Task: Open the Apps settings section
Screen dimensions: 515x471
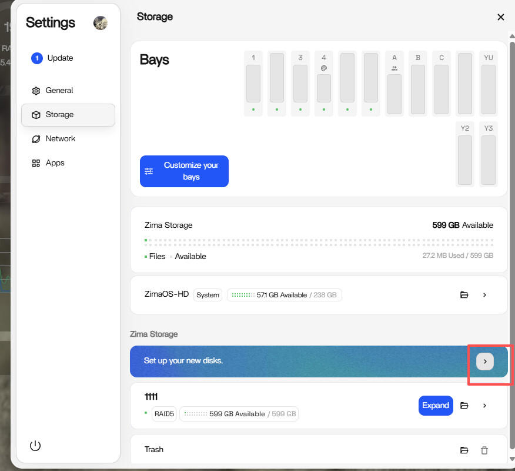Action: [55, 163]
